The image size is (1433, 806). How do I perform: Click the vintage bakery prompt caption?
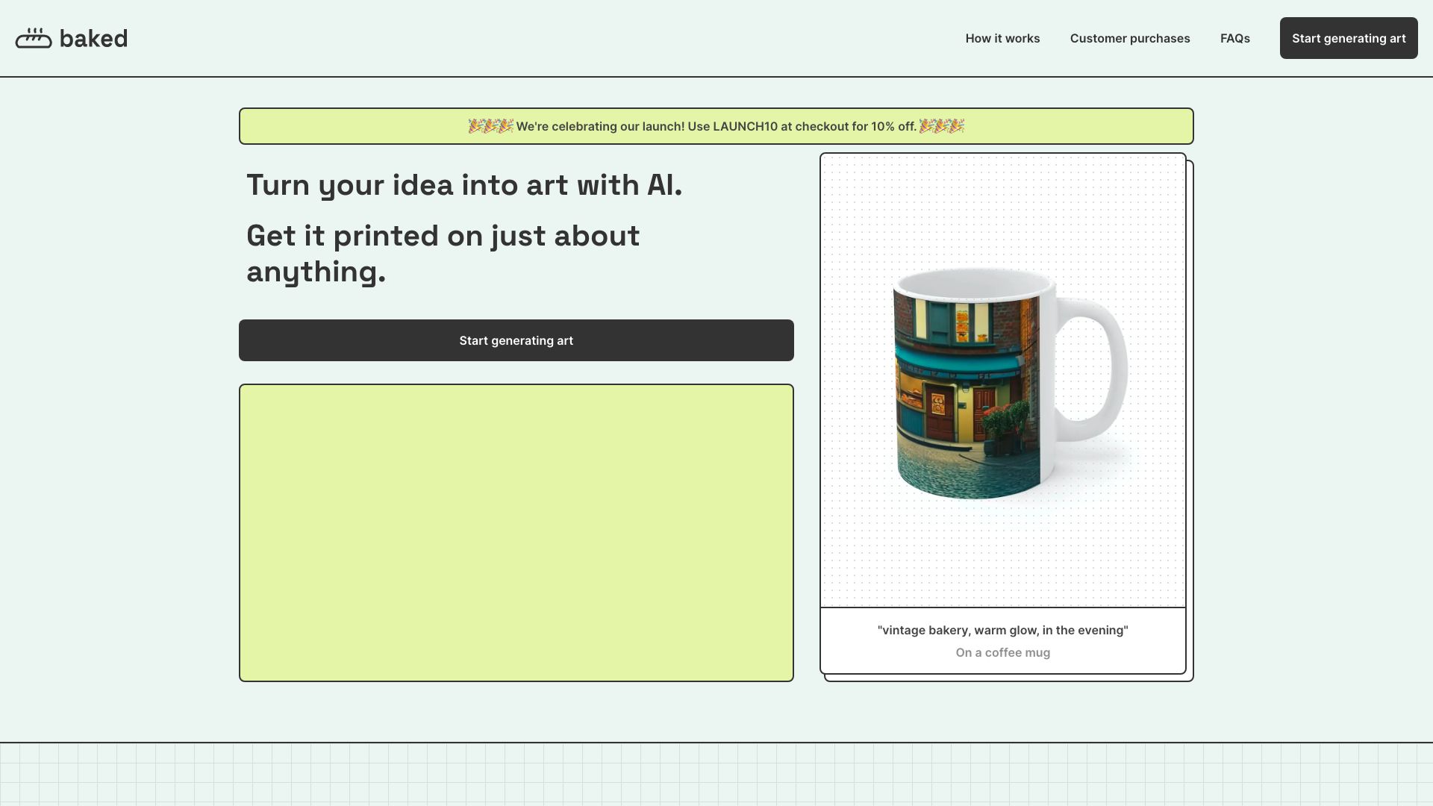tap(1002, 631)
